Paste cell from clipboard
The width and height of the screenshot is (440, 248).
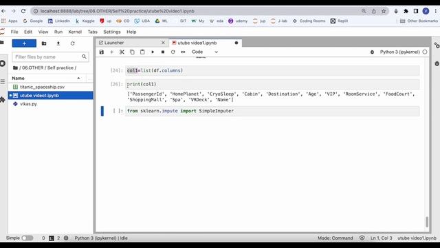click(142, 52)
